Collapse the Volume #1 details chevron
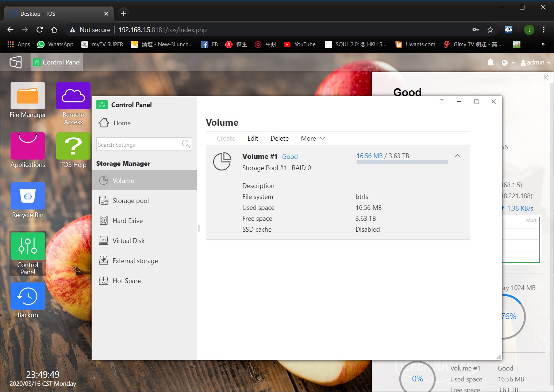 457,156
